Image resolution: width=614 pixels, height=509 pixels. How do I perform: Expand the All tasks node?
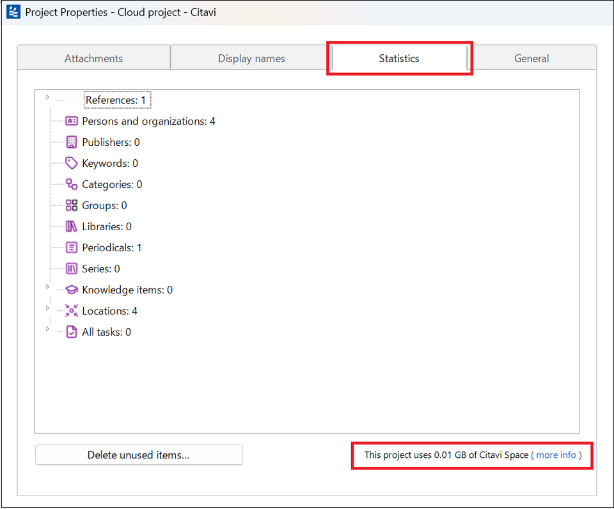tap(48, 329)
